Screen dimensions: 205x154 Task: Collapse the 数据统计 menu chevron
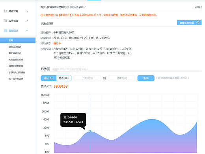tap(27, 30)
